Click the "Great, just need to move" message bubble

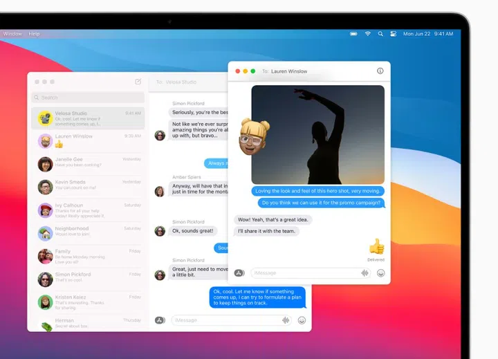click(x=199, y=272)
